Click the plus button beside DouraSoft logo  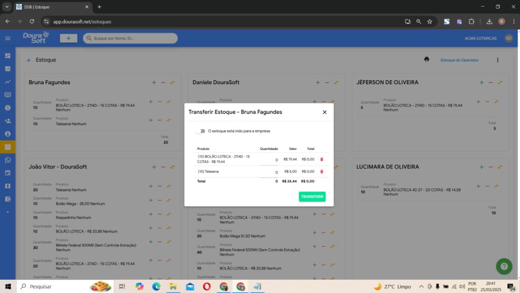coord(68,39)
